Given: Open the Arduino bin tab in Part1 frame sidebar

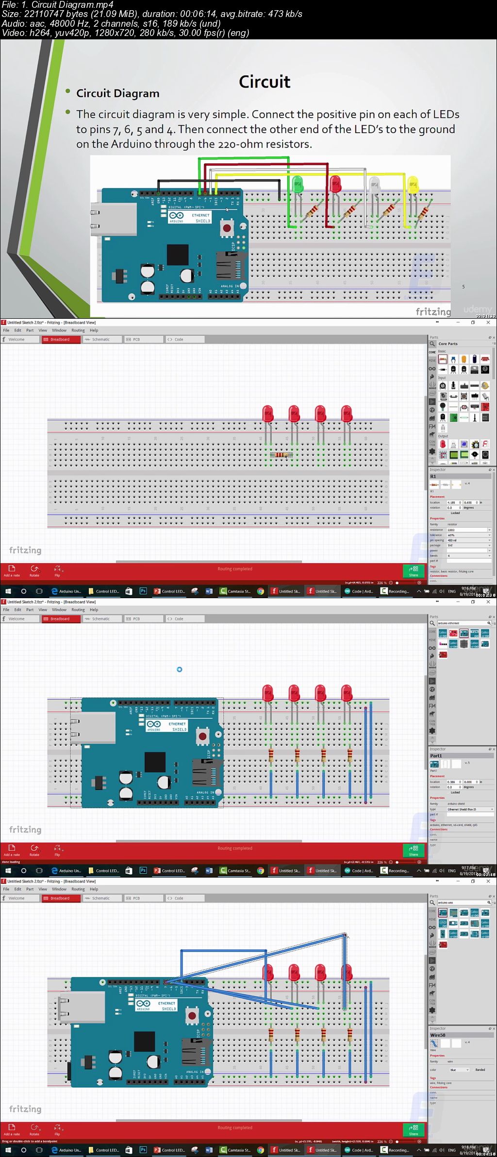Looking at the screenshot, I should tap(432, 648).
